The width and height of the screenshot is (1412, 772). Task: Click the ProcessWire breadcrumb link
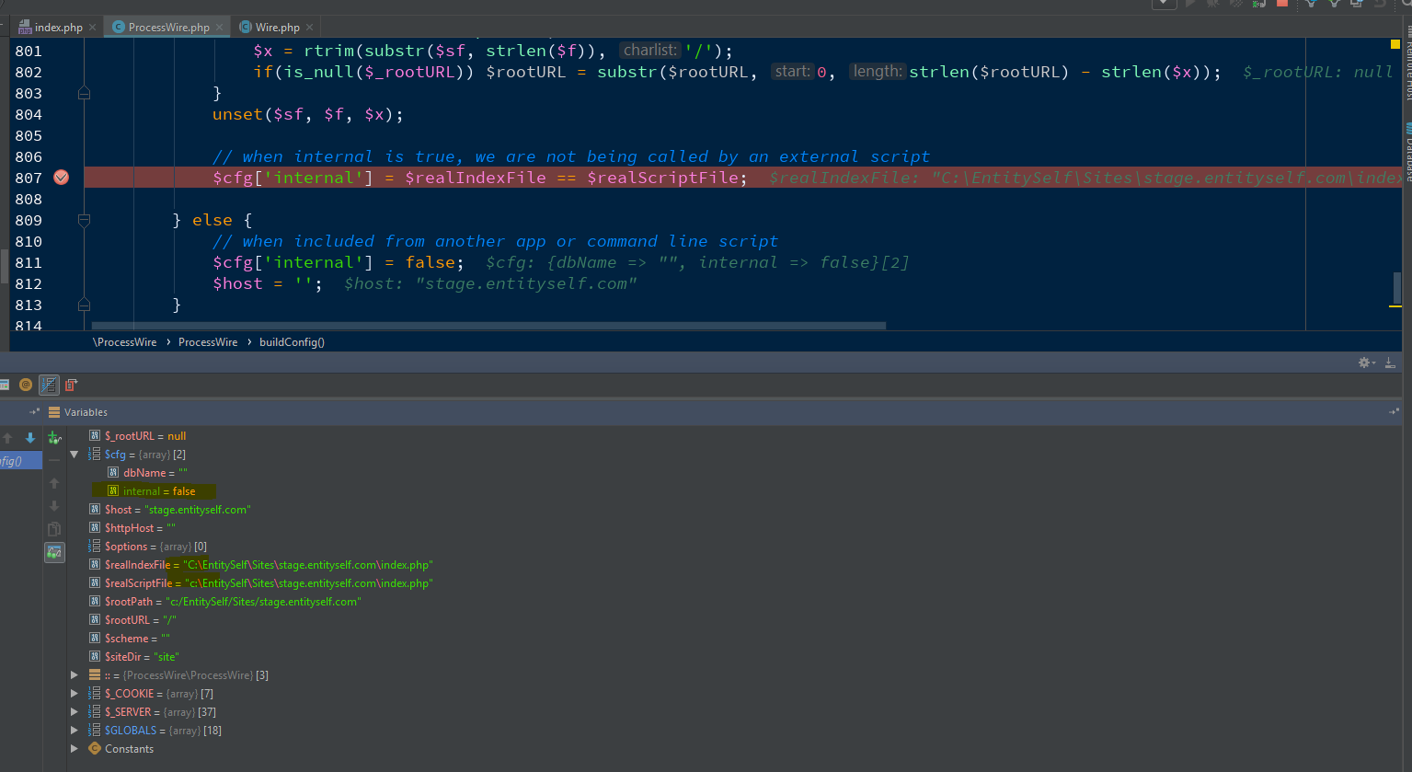tap(208, 341)
